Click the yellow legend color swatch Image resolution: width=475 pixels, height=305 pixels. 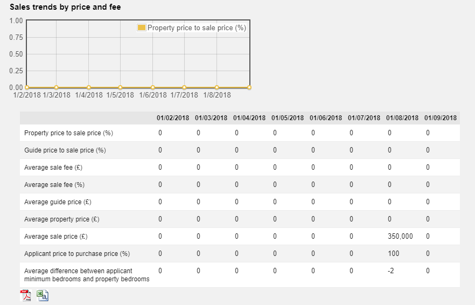click(x=142, y=28)
